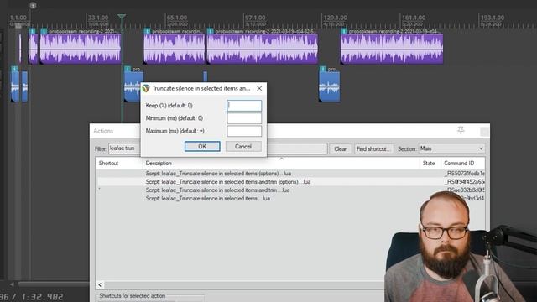Click the timeline ruler at 161.1.00
537x302 pixels.
(x=414, y=18)
